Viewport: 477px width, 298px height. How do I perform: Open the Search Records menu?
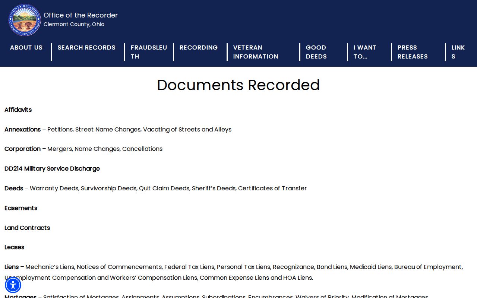click(x=86, y=48)
